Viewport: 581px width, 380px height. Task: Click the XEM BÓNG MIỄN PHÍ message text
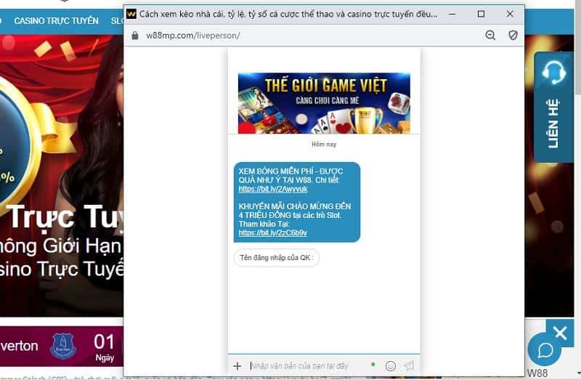291,176
